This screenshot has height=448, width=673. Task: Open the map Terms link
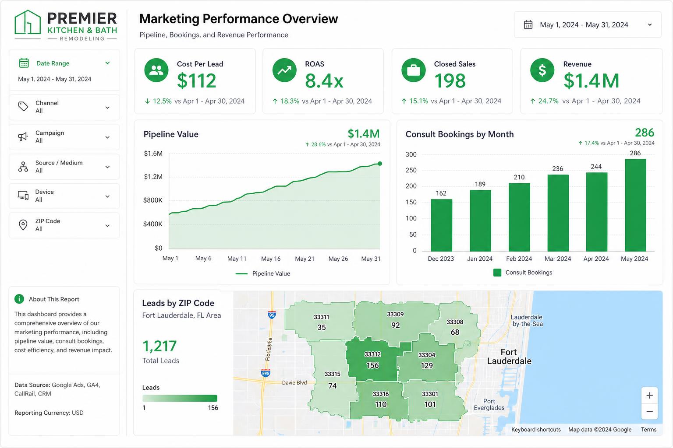pyautogui.click(x=648, y=430)
